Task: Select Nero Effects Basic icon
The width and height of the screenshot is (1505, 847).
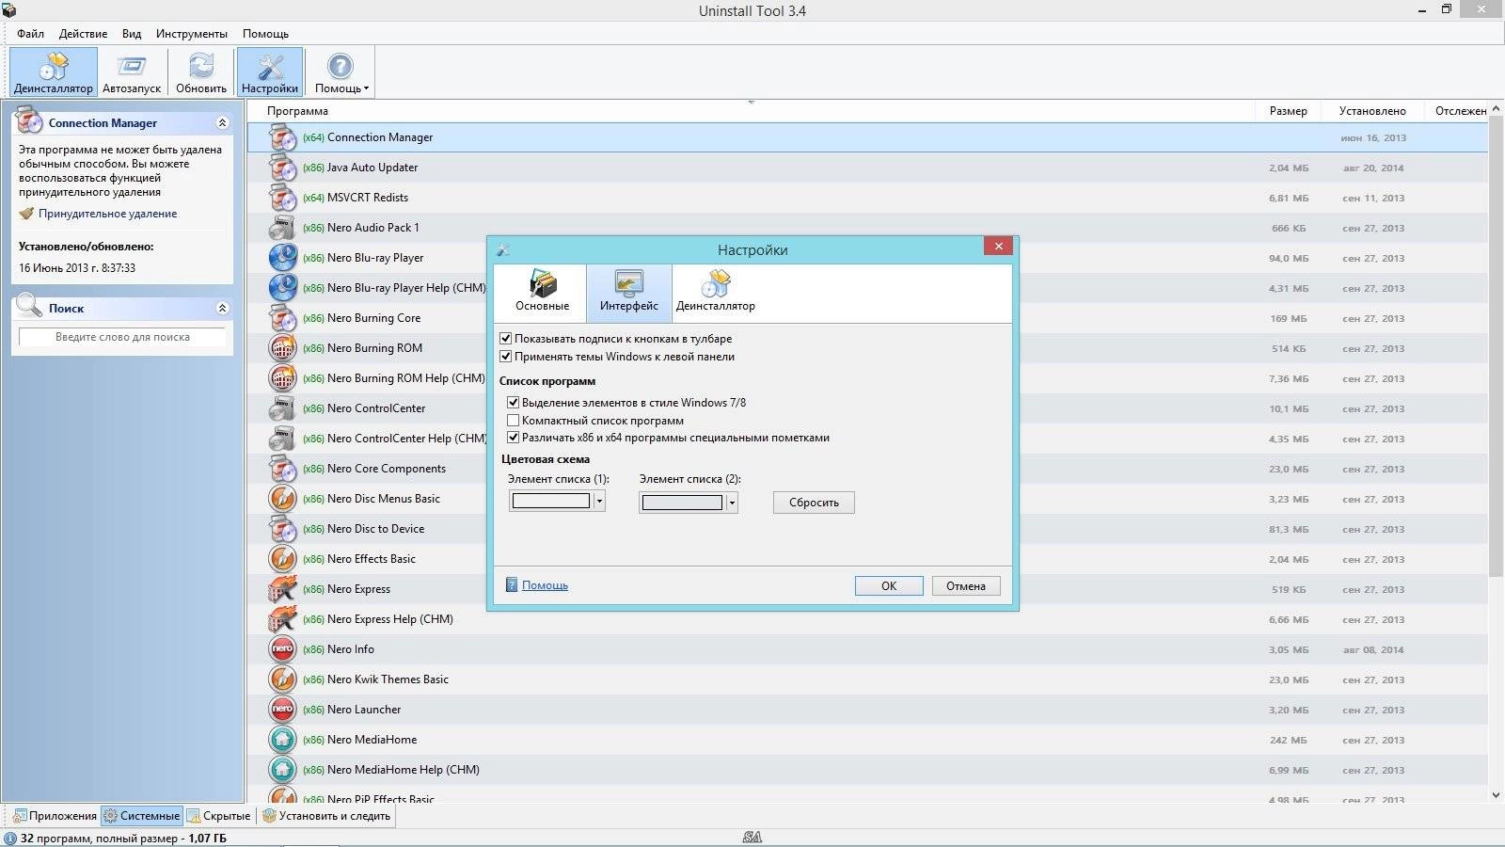Action: point(282,559)
